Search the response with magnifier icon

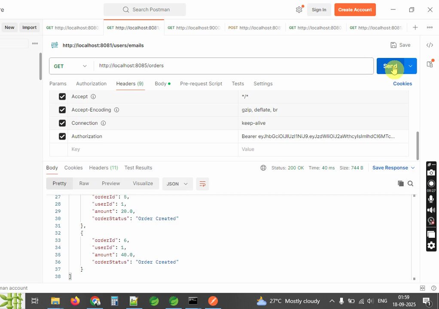pos(411,183)
